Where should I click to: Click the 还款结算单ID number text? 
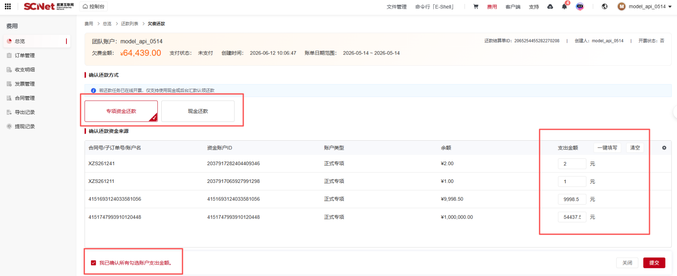537,41
